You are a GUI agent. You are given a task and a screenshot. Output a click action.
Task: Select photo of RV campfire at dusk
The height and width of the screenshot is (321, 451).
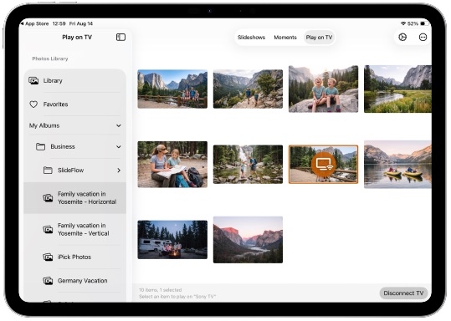point(172,240)
